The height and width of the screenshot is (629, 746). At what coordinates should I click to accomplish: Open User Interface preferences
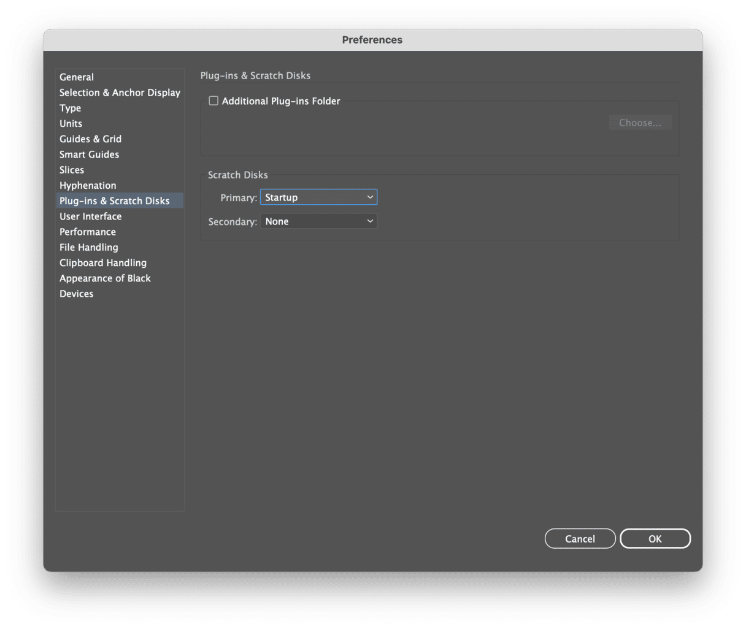[x=120, y=216]
